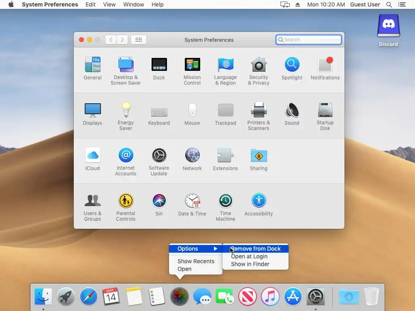Viewport: 415px width, 311px height.
Task: Open Parental Controls preferences
Action: click(x=126, y=207)
